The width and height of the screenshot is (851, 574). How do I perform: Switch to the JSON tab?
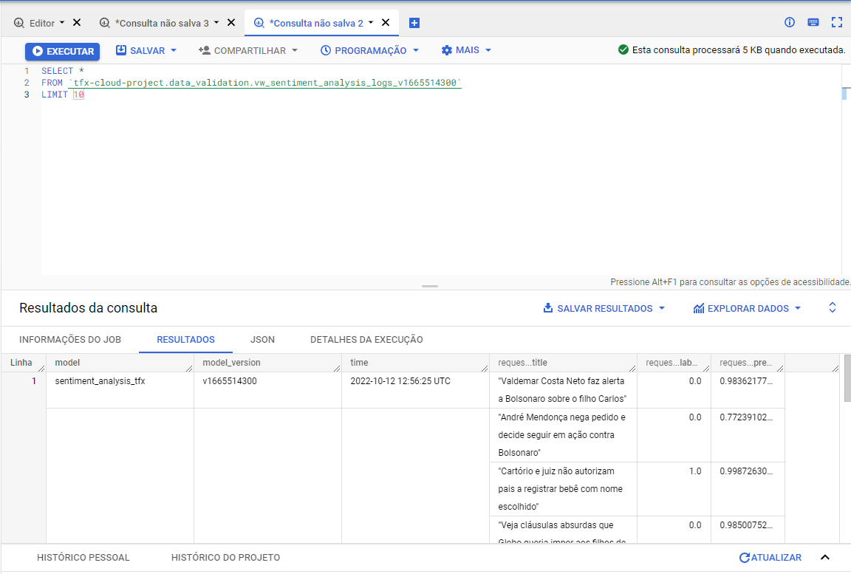coord(262,340)
